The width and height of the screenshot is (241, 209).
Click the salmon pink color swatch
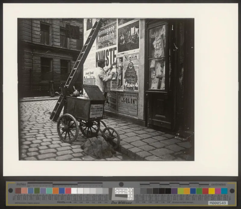pyautogui.click(x=24, y=191)
